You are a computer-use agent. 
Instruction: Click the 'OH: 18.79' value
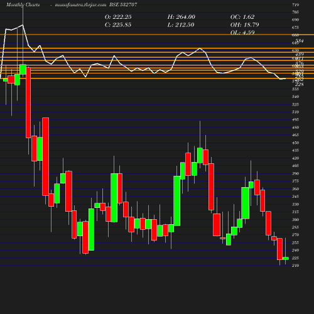pos(244,25)
